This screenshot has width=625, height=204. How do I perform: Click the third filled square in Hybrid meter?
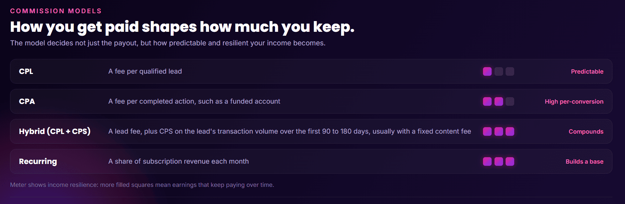510,131
